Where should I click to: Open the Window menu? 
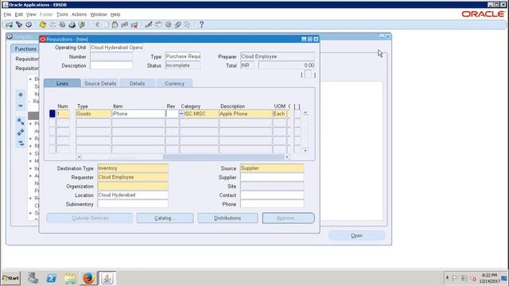[x=99, y=14]
